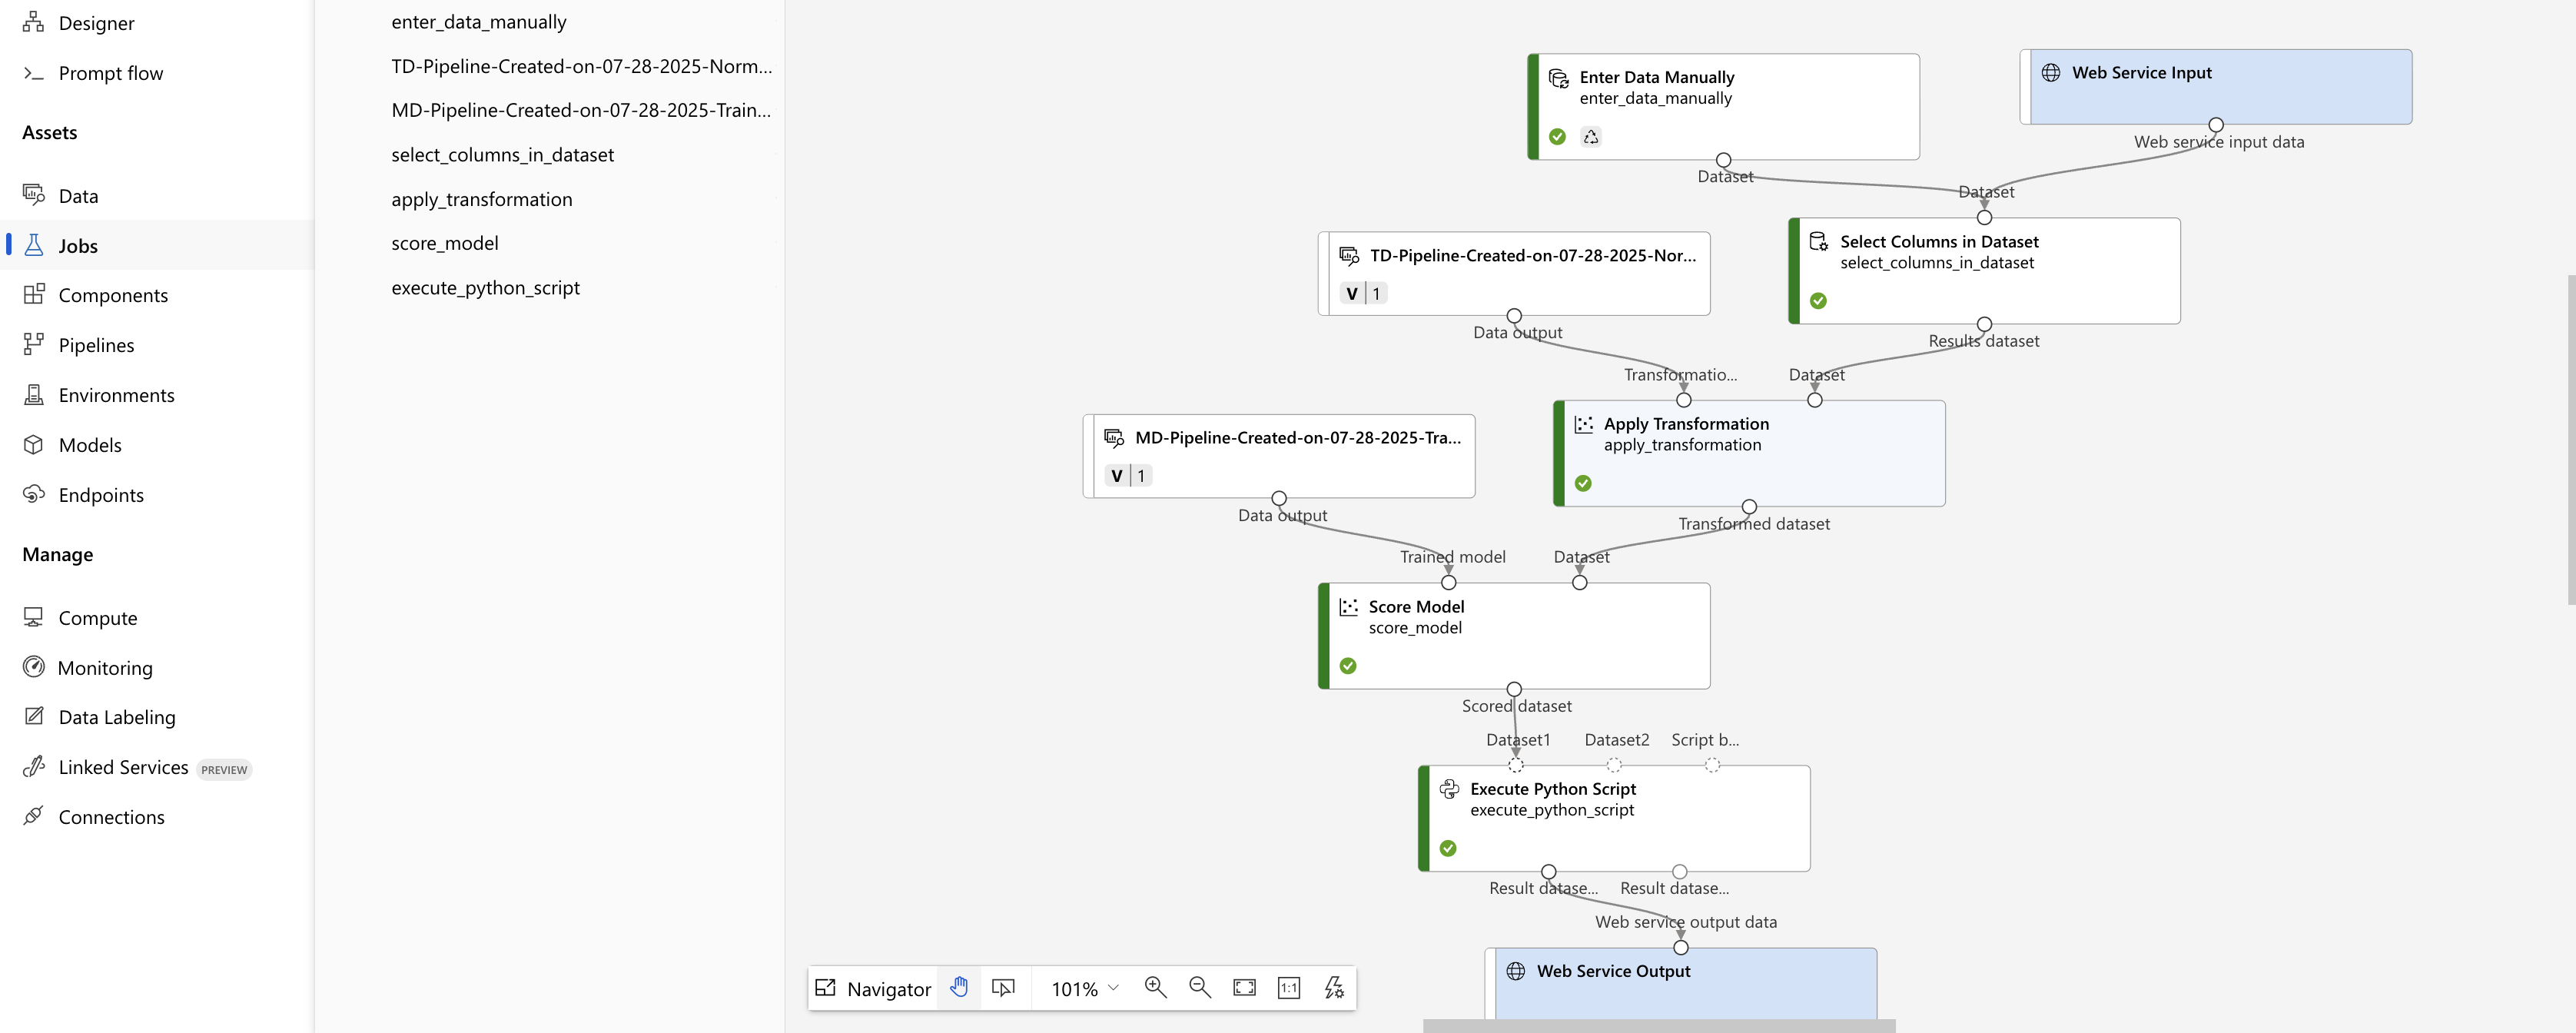Open the Prompt flow sidebar icon
The width and height of the screenshot is (2576, 1033).
click(33, 73)
